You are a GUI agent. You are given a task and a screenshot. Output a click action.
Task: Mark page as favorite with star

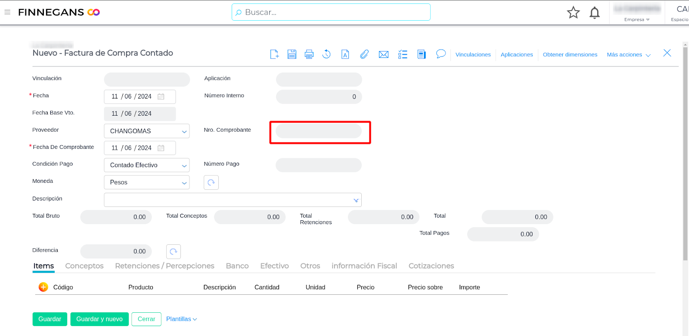click(x=573, y=12)
